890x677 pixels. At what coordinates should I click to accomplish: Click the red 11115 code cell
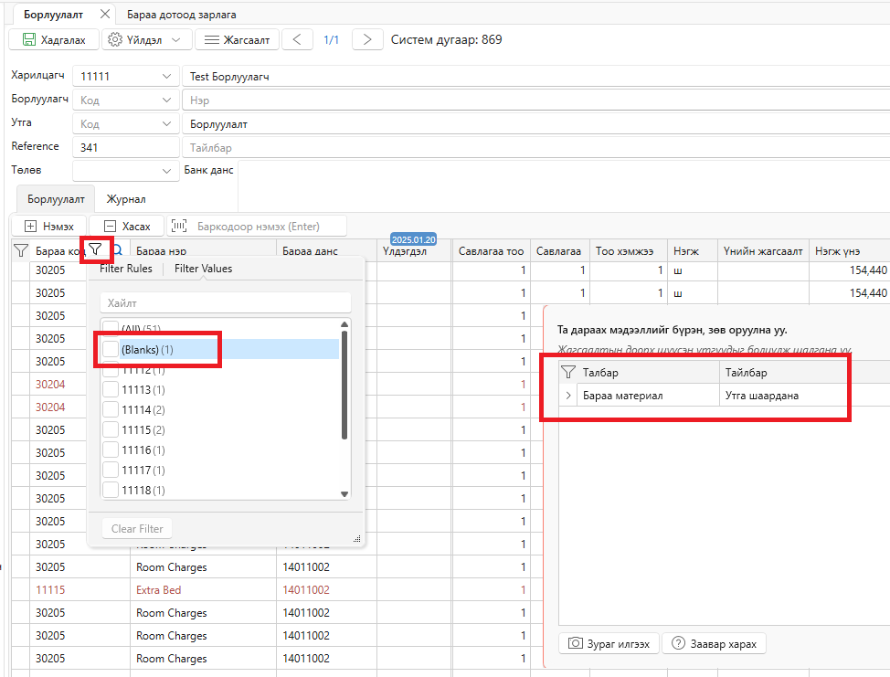[x=80, y=589]
